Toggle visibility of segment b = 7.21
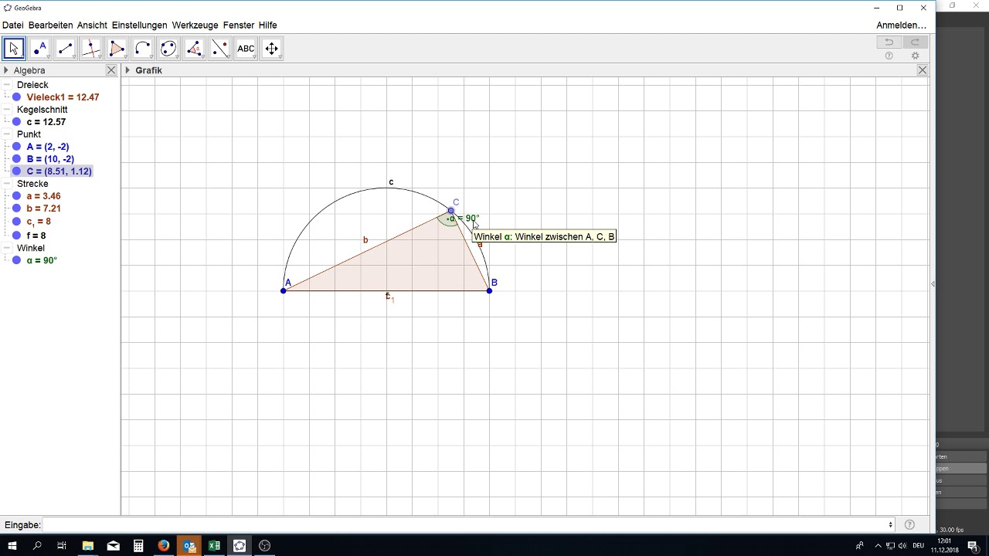The height and width of the screenshot is (556, 989). pyautogui.click(x=16, y=208)
